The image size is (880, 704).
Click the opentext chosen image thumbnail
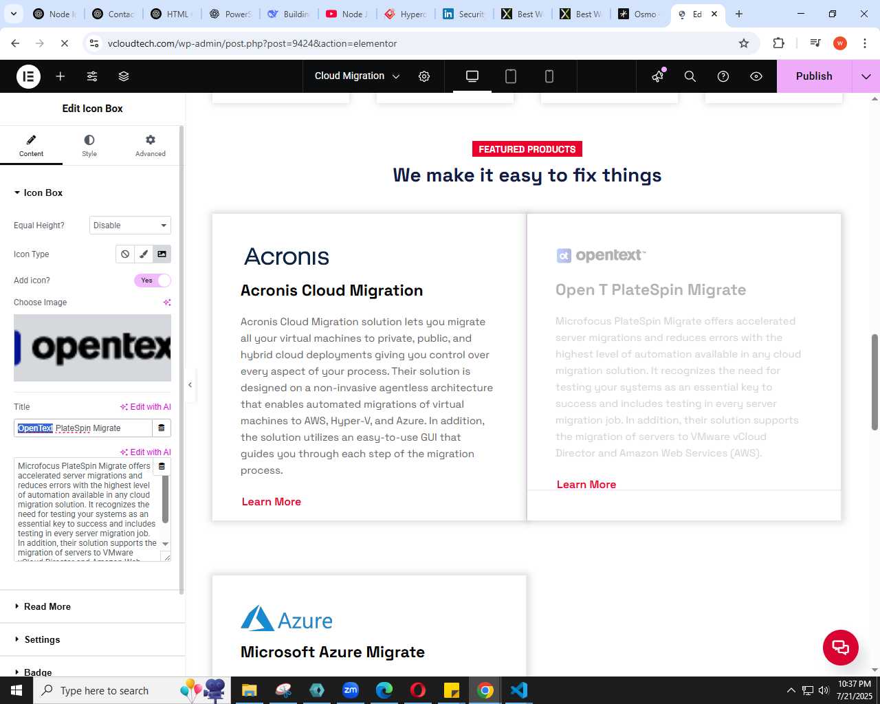(x=92, y=348)
